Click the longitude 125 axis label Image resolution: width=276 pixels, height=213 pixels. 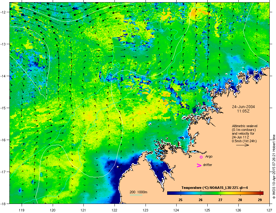coord(207,210)
